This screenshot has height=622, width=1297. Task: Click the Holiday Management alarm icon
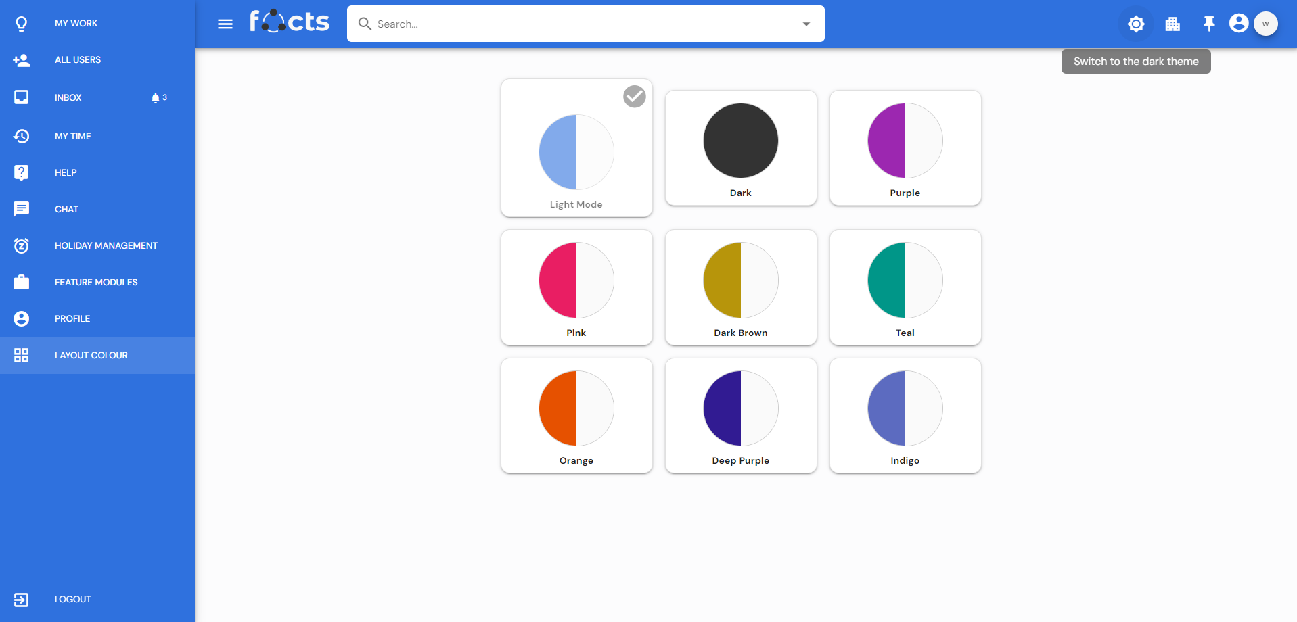(22, 245)
